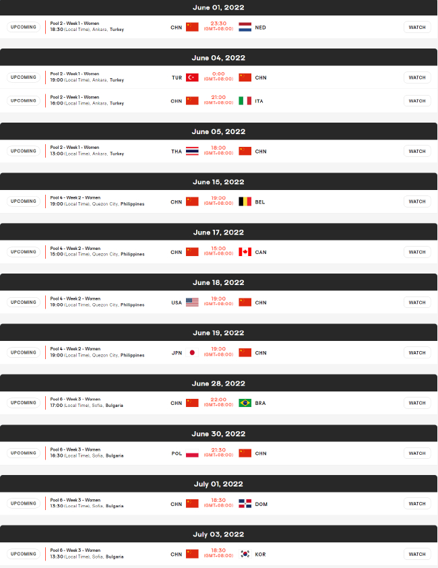Click the Brazil flag icon
438x568 pixels.
pyautogui.click(x=245, y=403)
